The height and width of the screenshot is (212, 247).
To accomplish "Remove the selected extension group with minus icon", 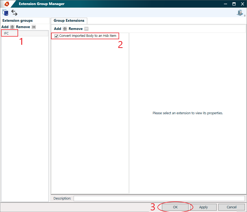I will (x=34, y=27).
